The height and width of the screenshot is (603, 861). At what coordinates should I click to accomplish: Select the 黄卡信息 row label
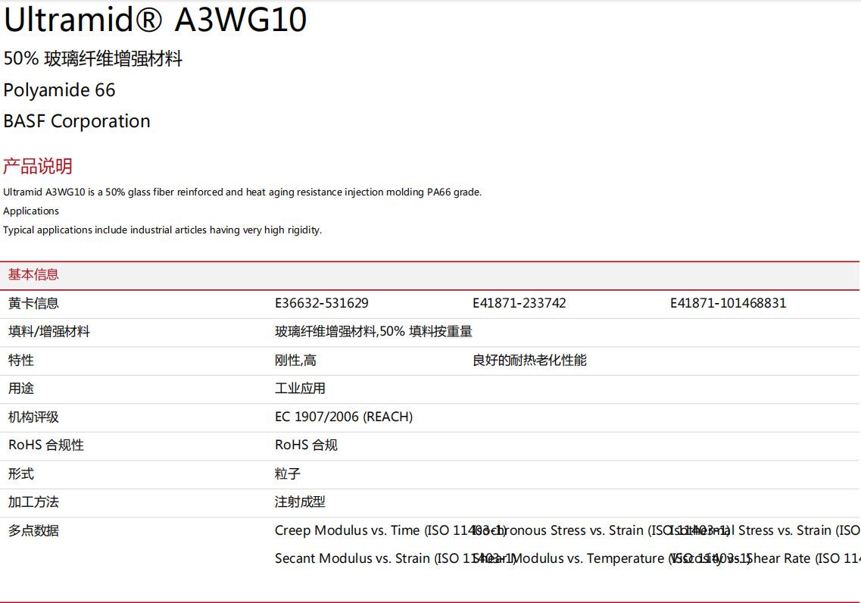pyautogui.click(x=33, y=303)
